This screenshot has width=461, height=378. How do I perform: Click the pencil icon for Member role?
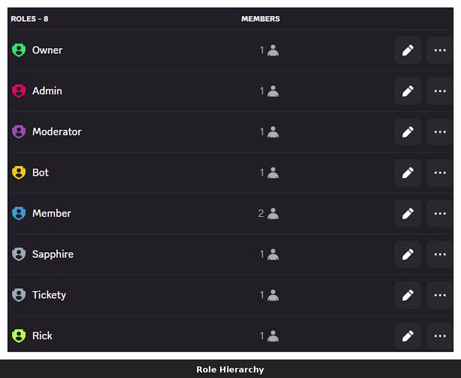point(408,214)
